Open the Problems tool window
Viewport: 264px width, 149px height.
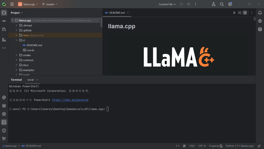pyautogui.click(x=4, y=130)
